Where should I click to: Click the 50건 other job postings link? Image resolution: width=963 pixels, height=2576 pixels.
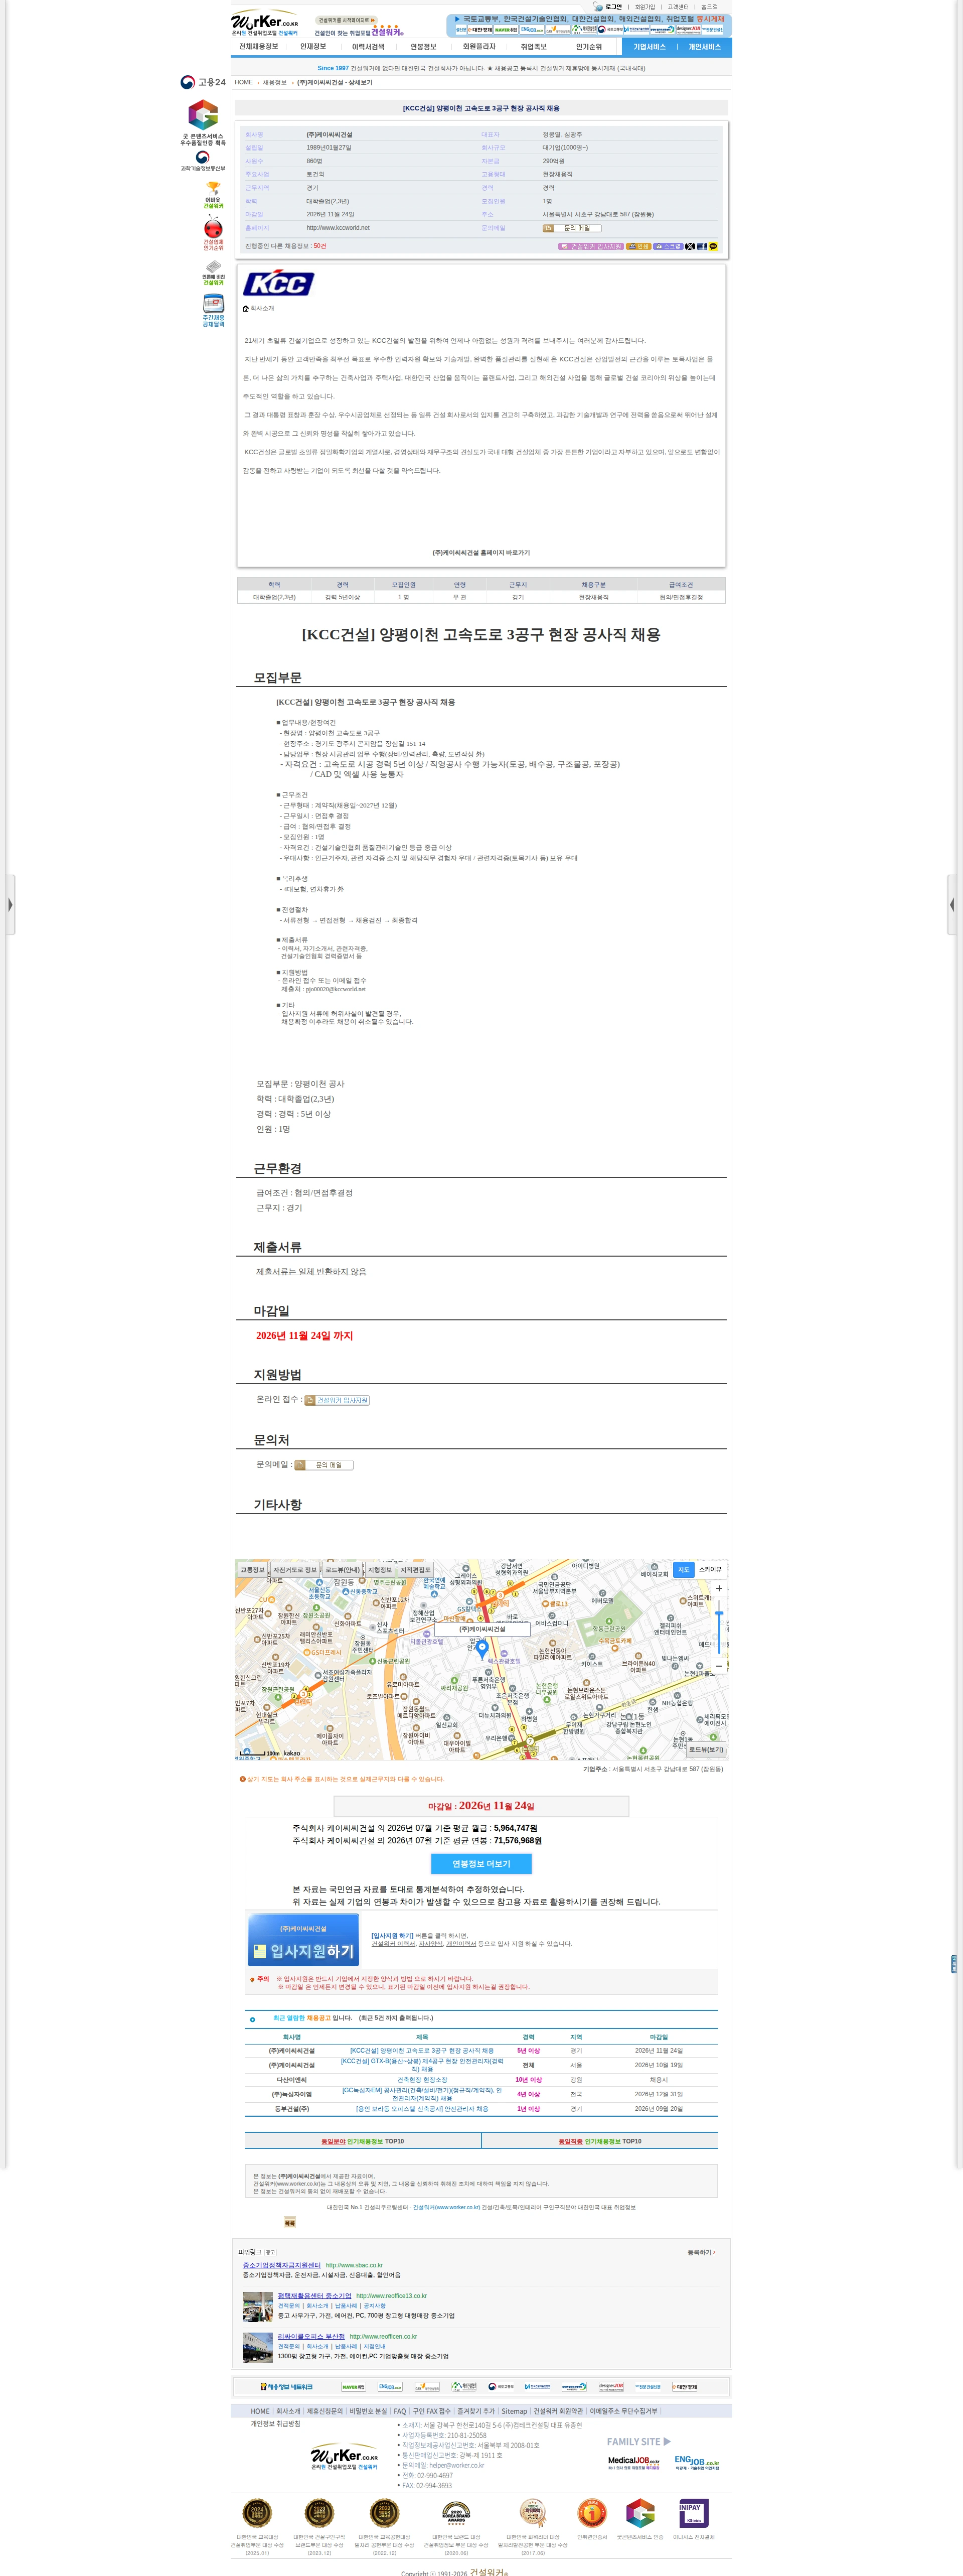point(319,246)
